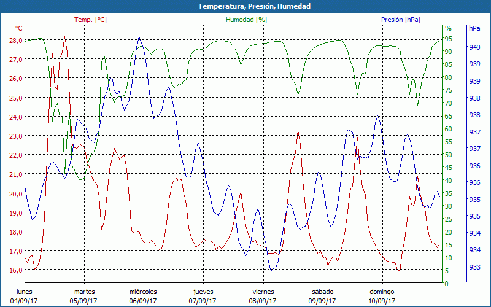The width and height of the screenshot is (491, 307).
Task: Click the 28,0 temperature axis value
Action: click(x=15, y=40)
